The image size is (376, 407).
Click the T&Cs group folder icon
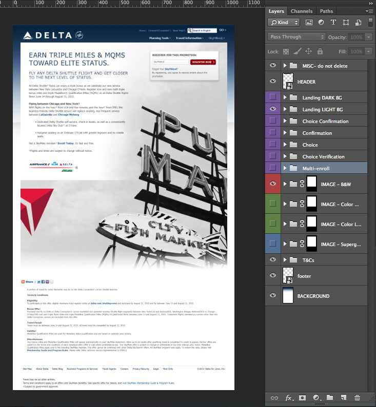tap(293, 259)
